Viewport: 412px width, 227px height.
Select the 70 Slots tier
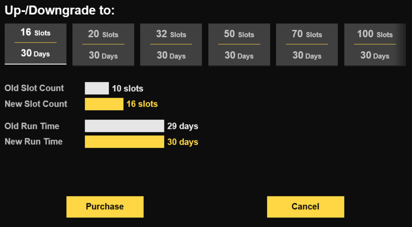point(307,45)
